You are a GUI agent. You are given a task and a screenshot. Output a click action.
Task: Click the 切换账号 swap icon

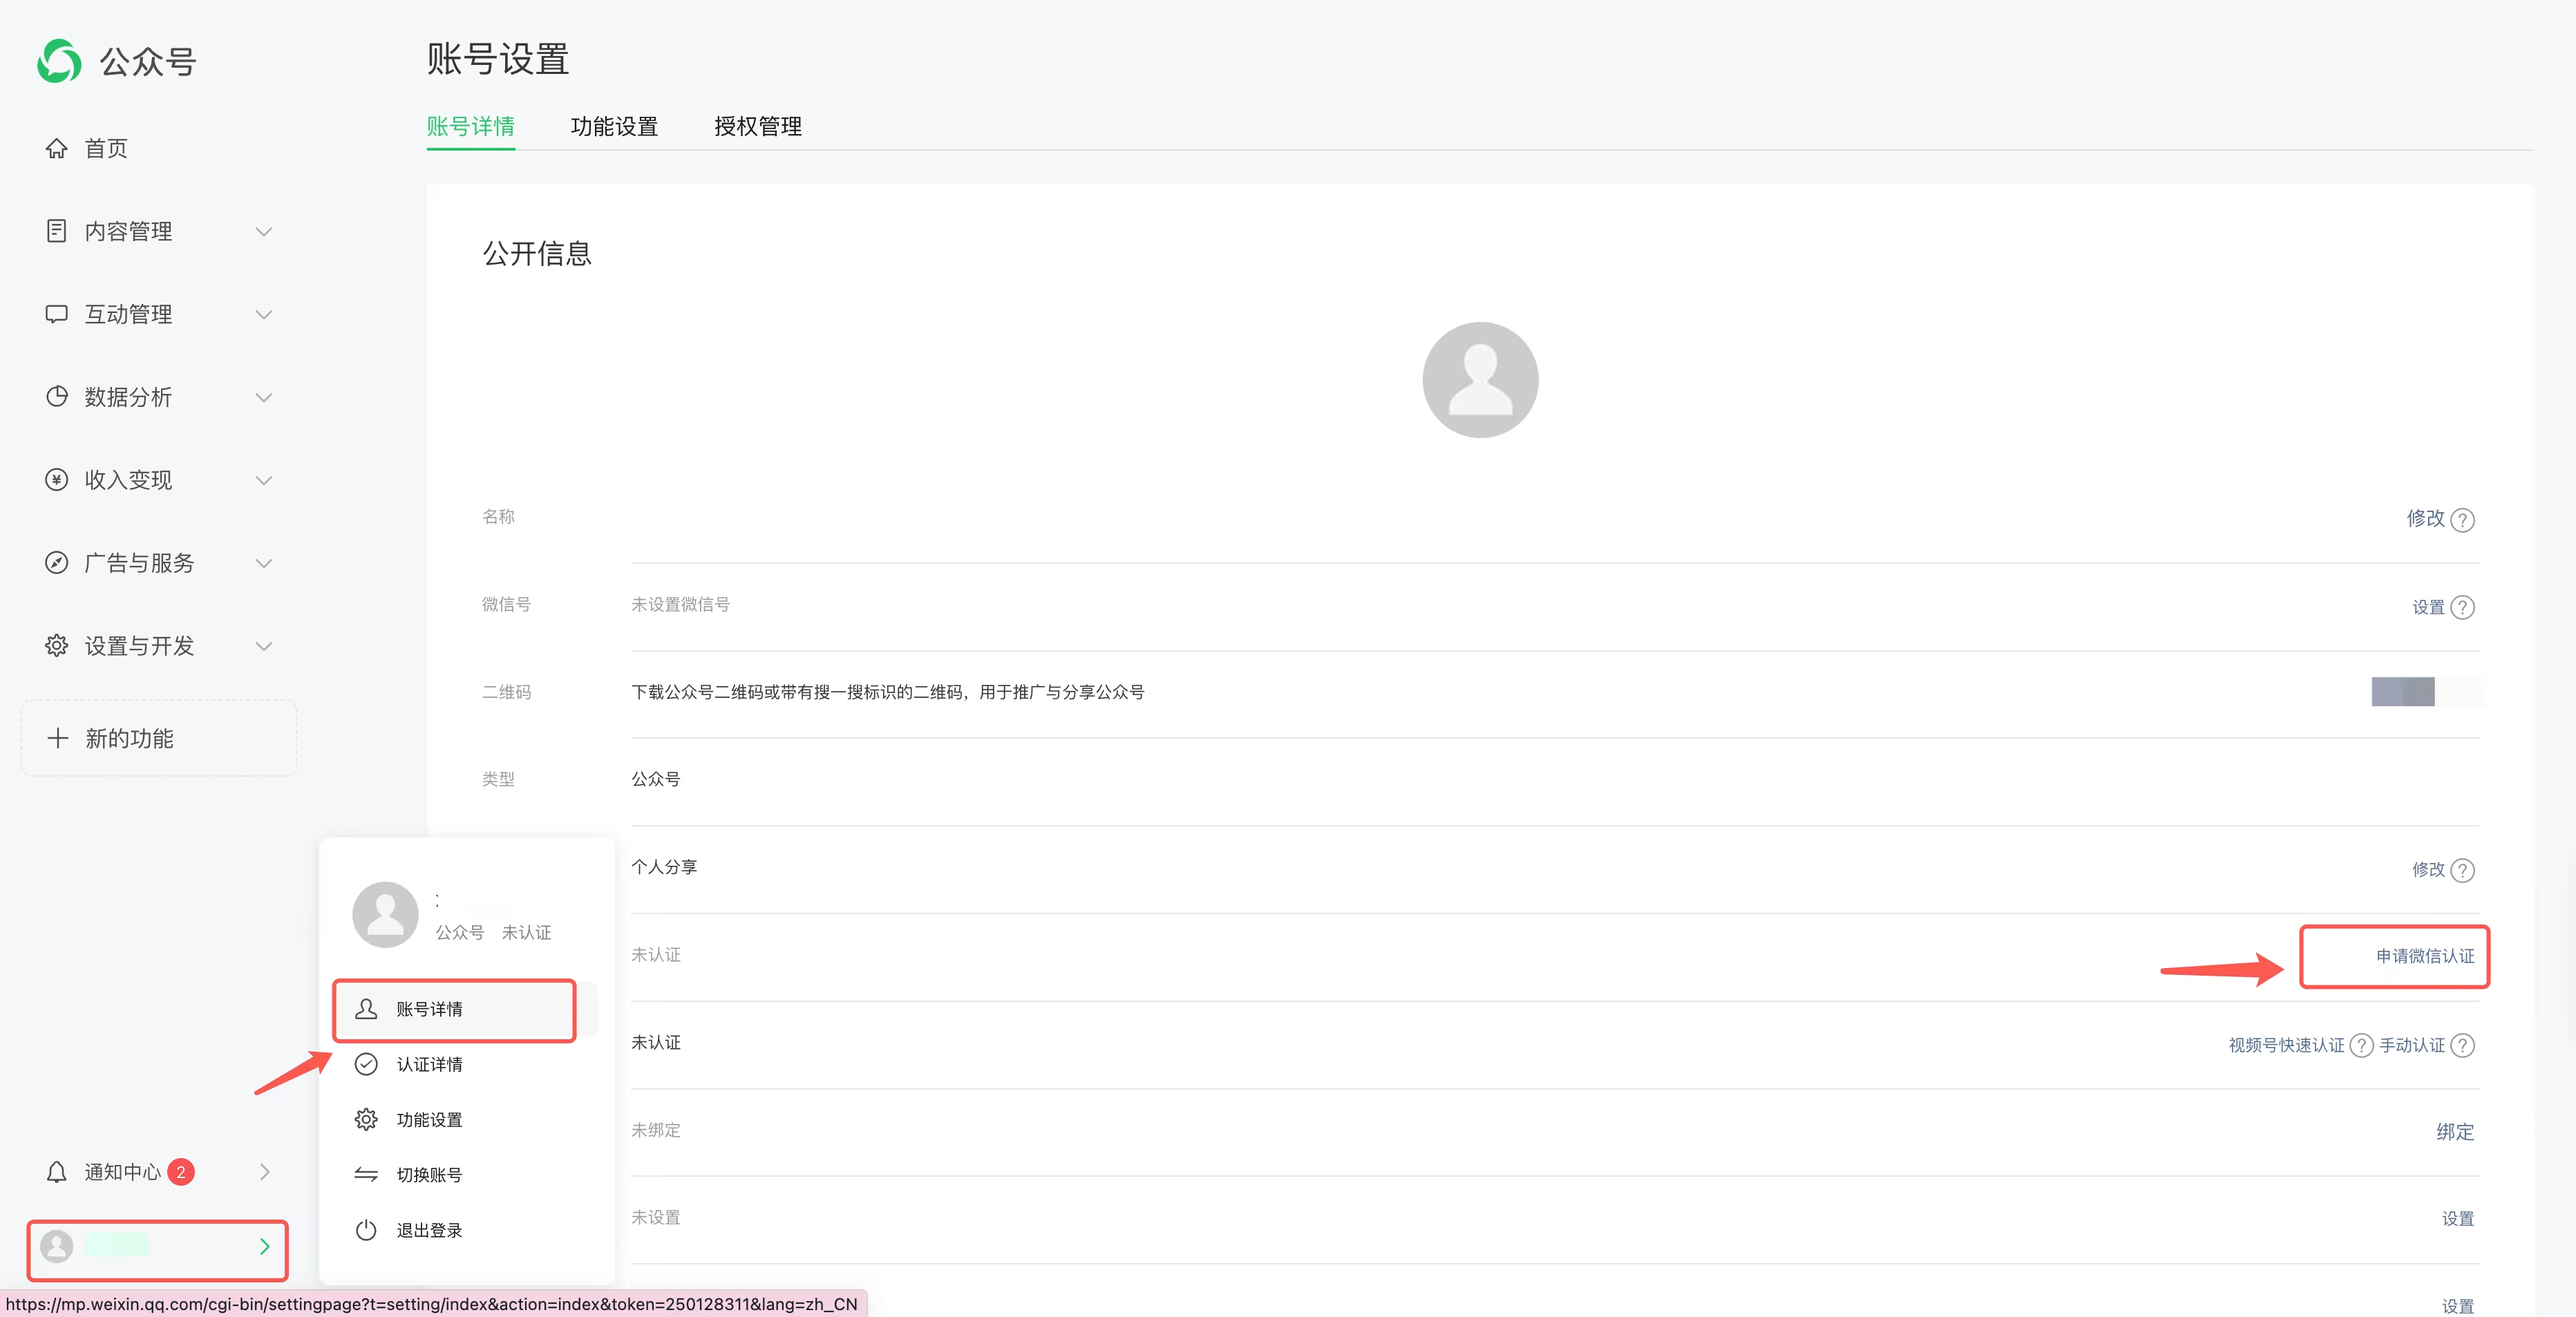[x=366, y=1174]
